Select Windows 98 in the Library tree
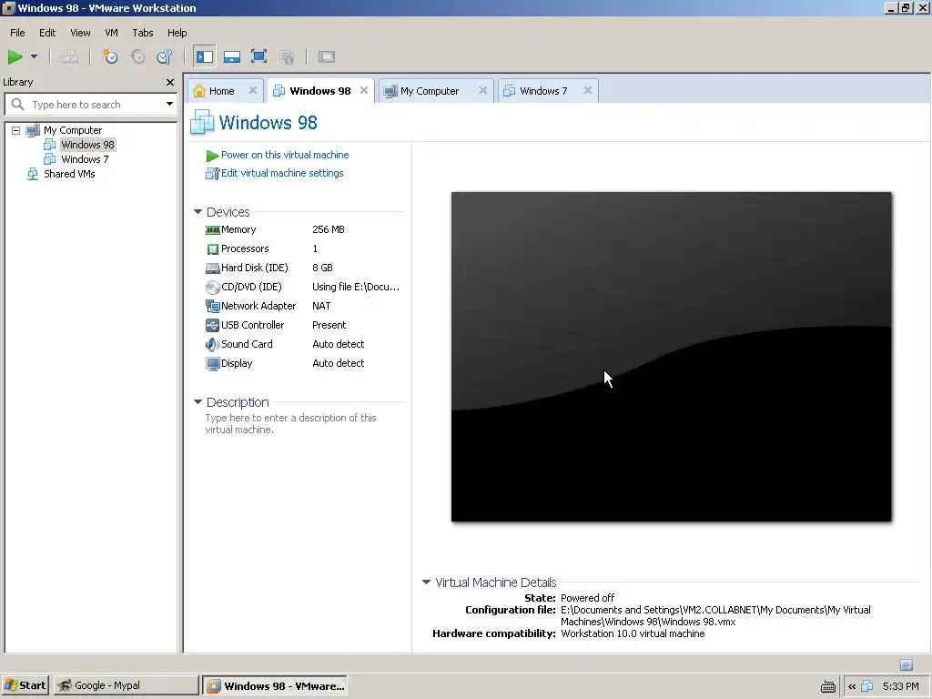Screen dimensions: 932x699 click(87, 145)
